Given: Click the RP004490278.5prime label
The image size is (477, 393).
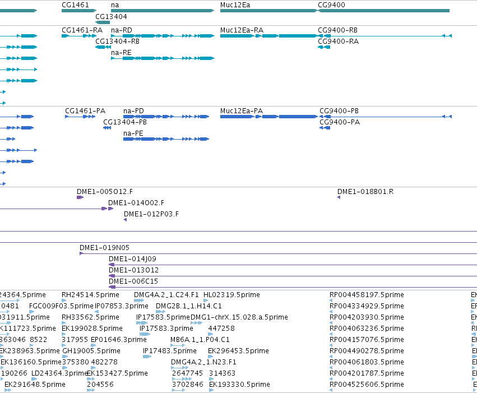Looking at the screenshot, I should 367,351.
